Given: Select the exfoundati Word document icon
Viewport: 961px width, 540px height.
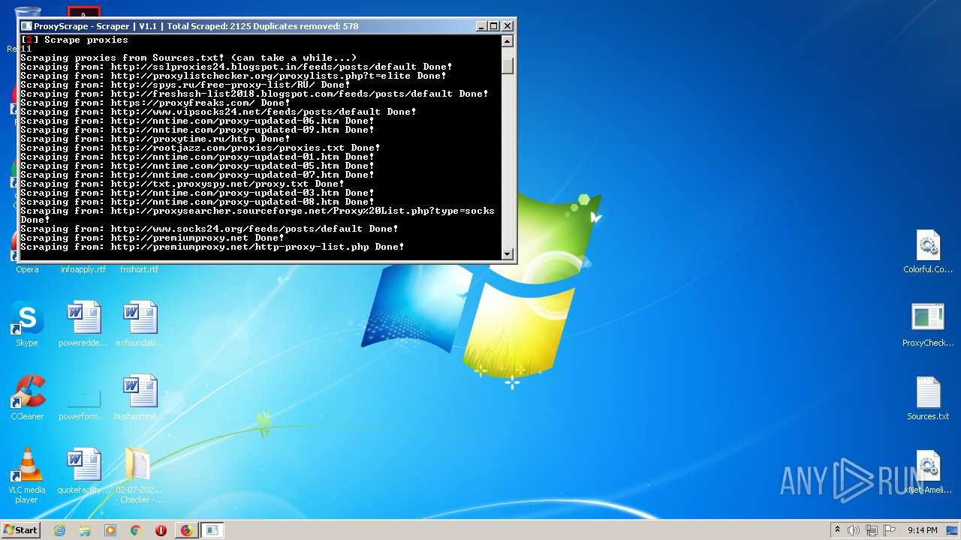Looking at the screenshot, I should click(140, 324).
